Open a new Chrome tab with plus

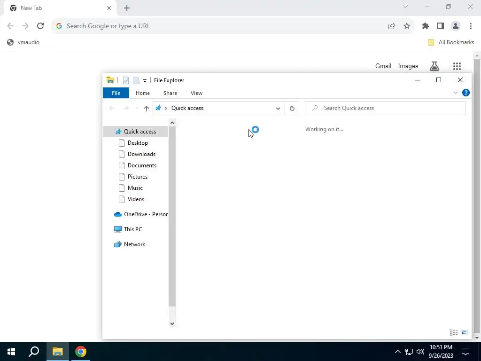tap(127, 8)
